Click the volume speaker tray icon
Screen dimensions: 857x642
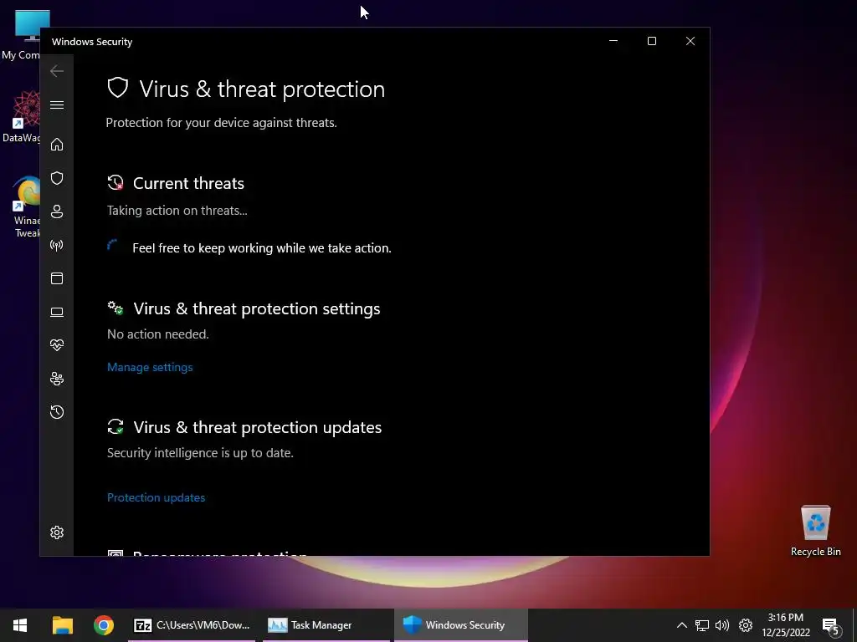click(722, 625)
